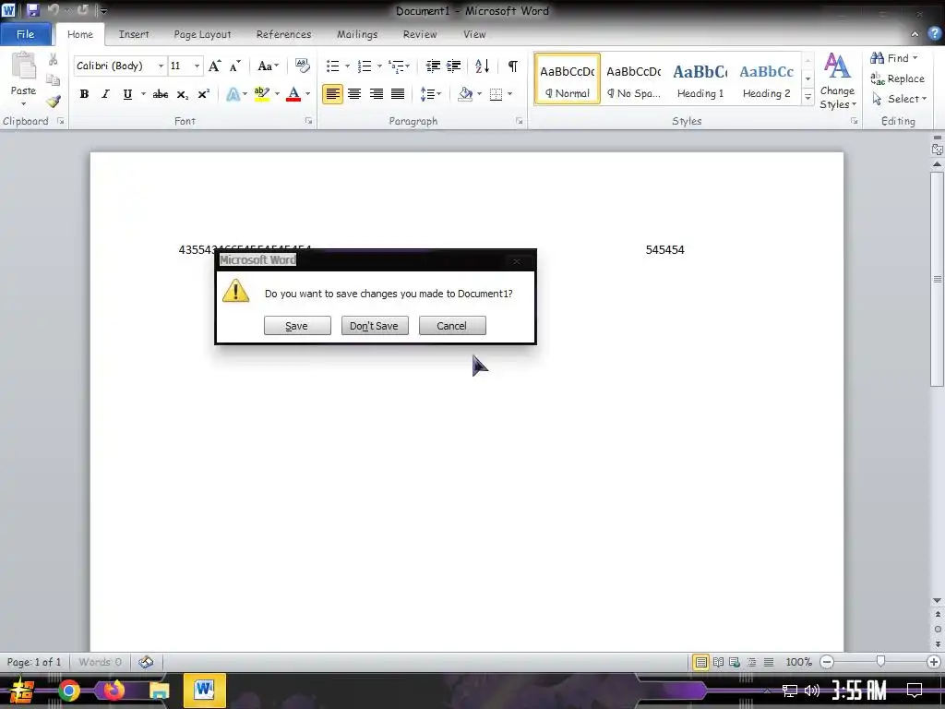Image resolution: width=945 pixels, height=709 pixels.
Task: Open the Word Help question mark
Action: (934, 34)
